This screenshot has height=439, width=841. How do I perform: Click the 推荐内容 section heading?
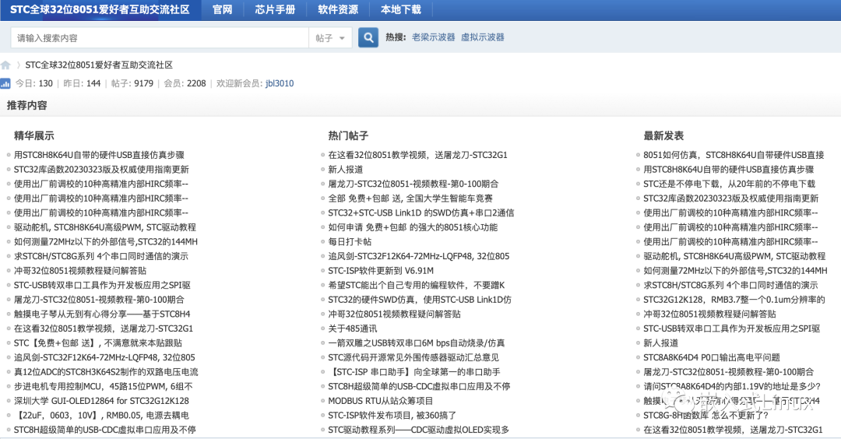coord(26,106)
